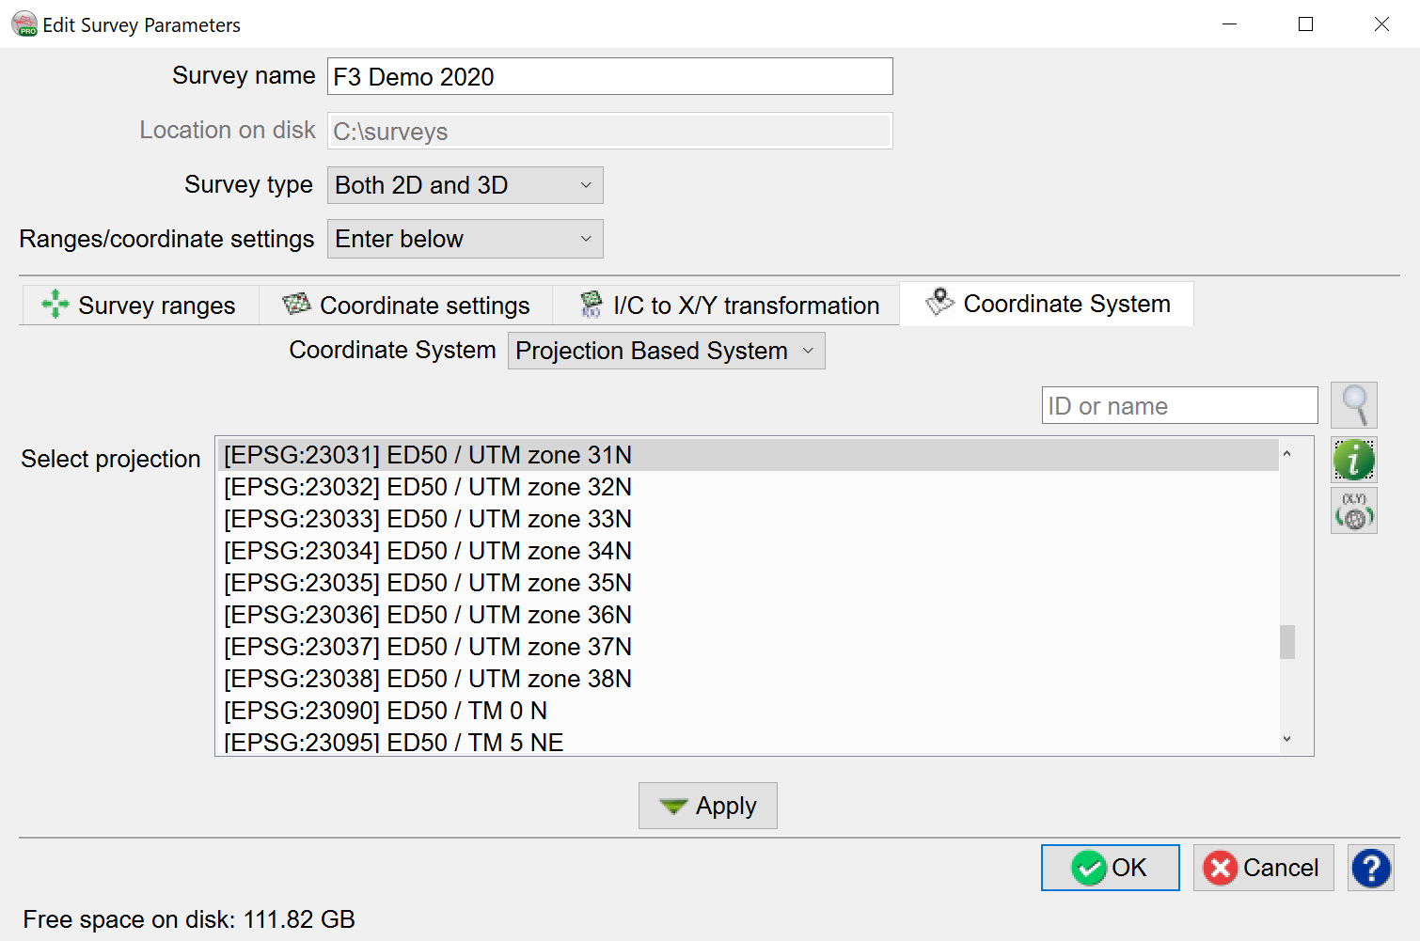
Task: Cancel the survey parameter edits
Action: point(1263,868)
